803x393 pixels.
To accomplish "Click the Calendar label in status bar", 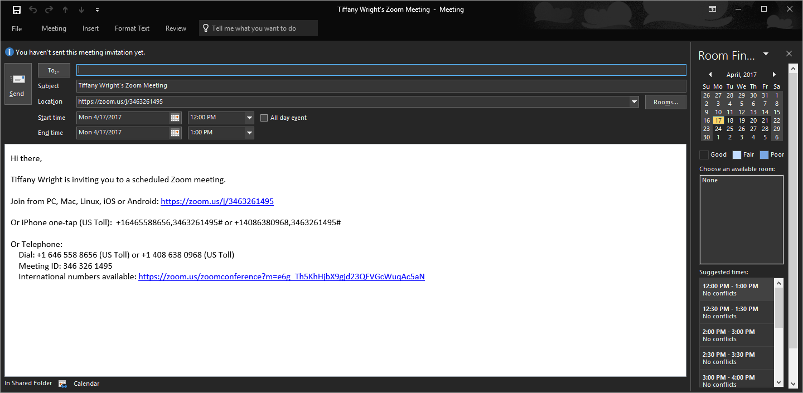I will (x=86, y=384).
